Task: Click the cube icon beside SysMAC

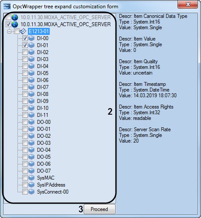Action: click(x=31, y=178)
